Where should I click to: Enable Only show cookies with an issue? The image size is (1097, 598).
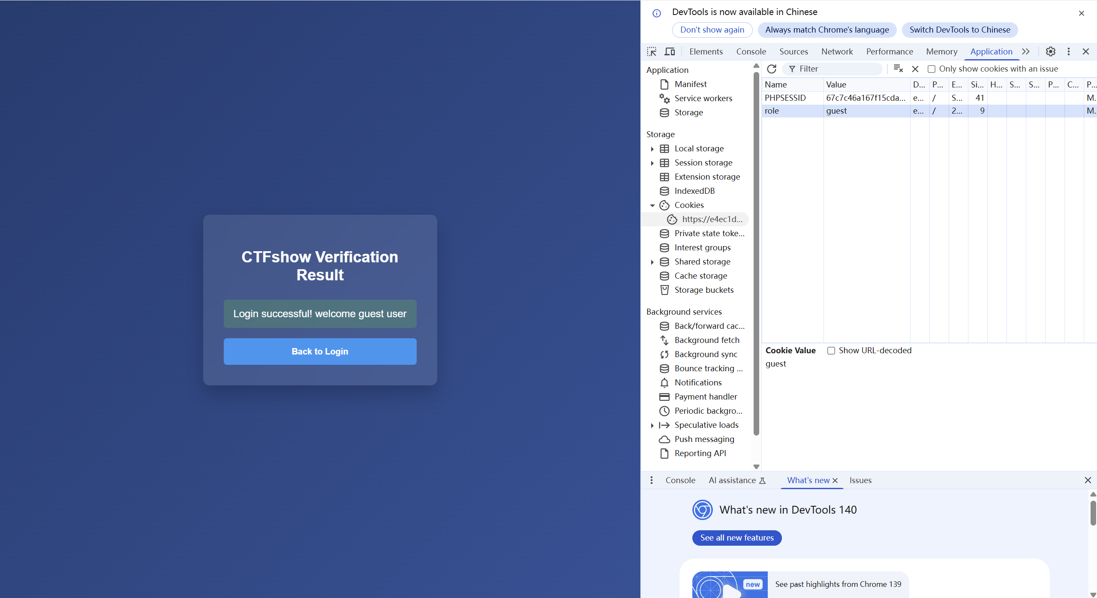coord(931,69)
